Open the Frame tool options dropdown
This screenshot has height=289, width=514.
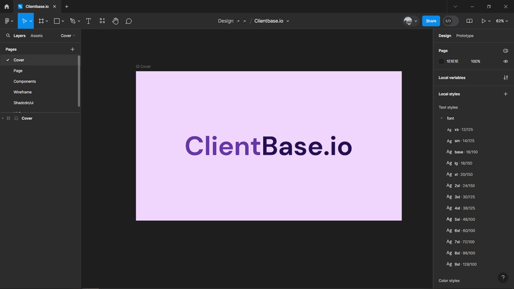[47, 21]
